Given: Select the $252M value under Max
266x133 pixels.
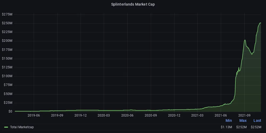Looking at the screenshot, I should pos(242,127).
